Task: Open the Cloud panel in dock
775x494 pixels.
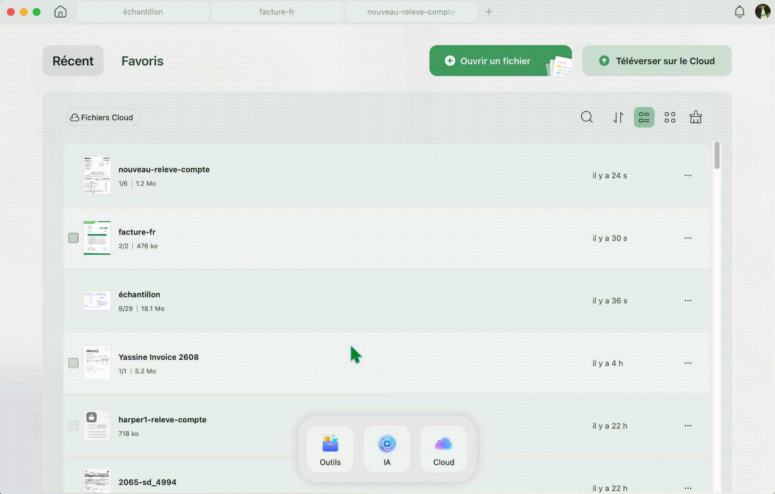Action: tap(444, 449)
